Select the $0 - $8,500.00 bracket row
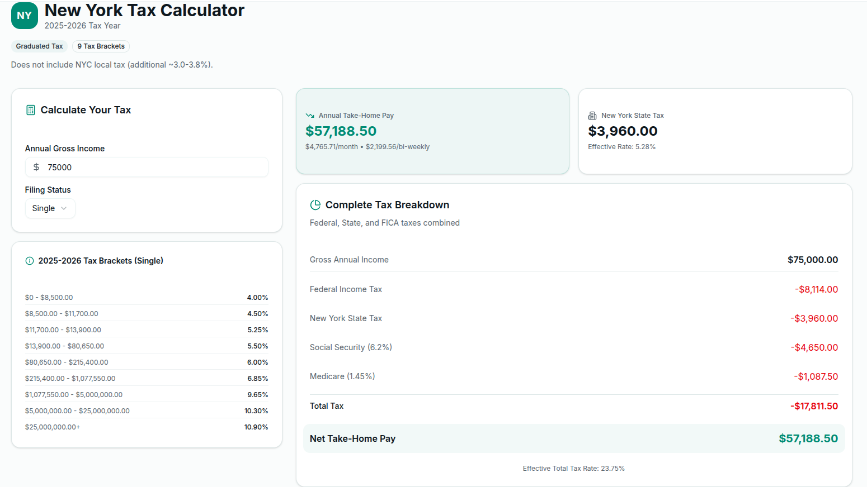 (x=147, y=298)
